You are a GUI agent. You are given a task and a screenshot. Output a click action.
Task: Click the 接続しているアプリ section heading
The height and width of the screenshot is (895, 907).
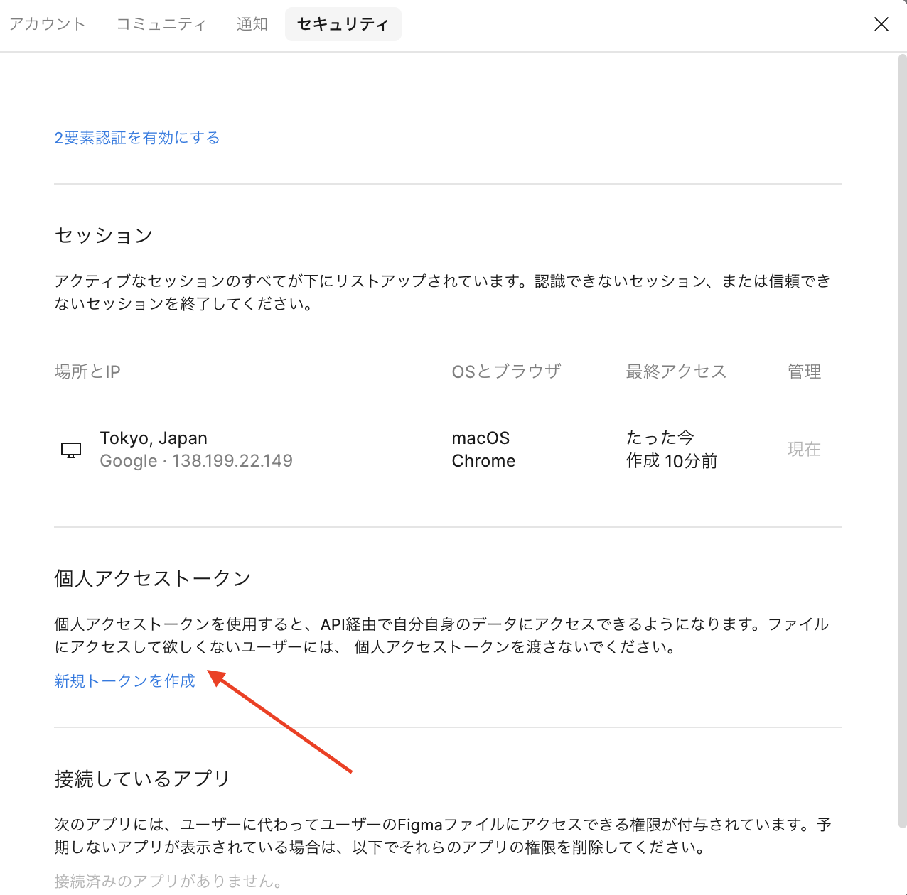[142, 779]
